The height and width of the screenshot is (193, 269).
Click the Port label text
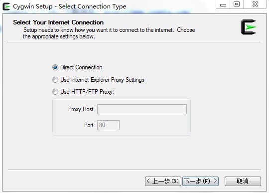pyautogui.click(x=89, y=125)
